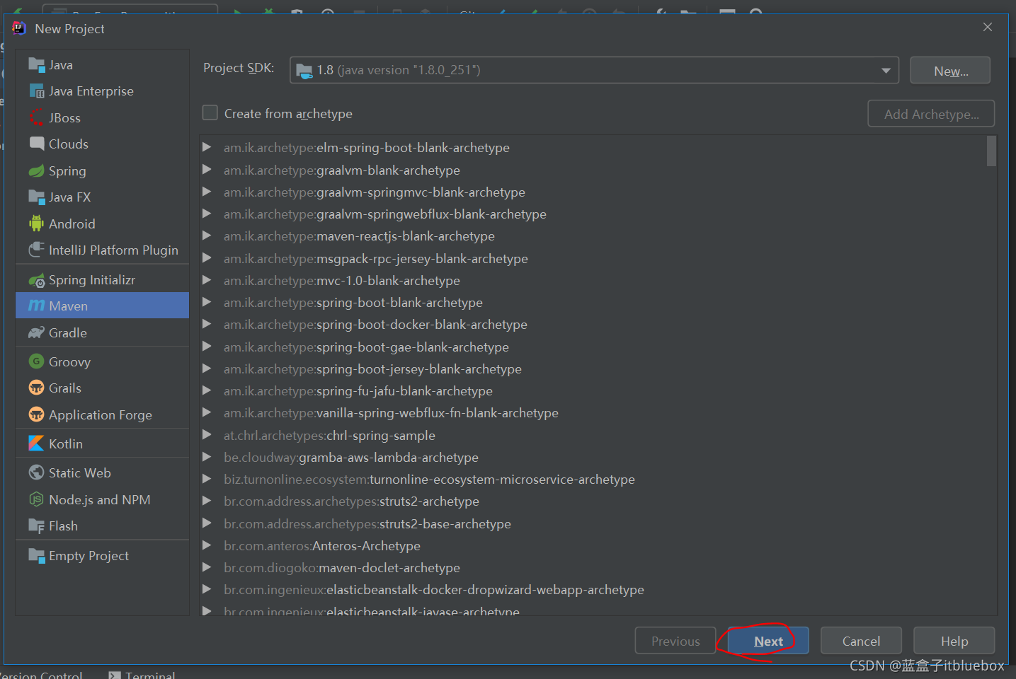The height and width of the screenshot is (679, 1016).
Task: Select Anteros-Archetype entry
Action: click(322, 546)
